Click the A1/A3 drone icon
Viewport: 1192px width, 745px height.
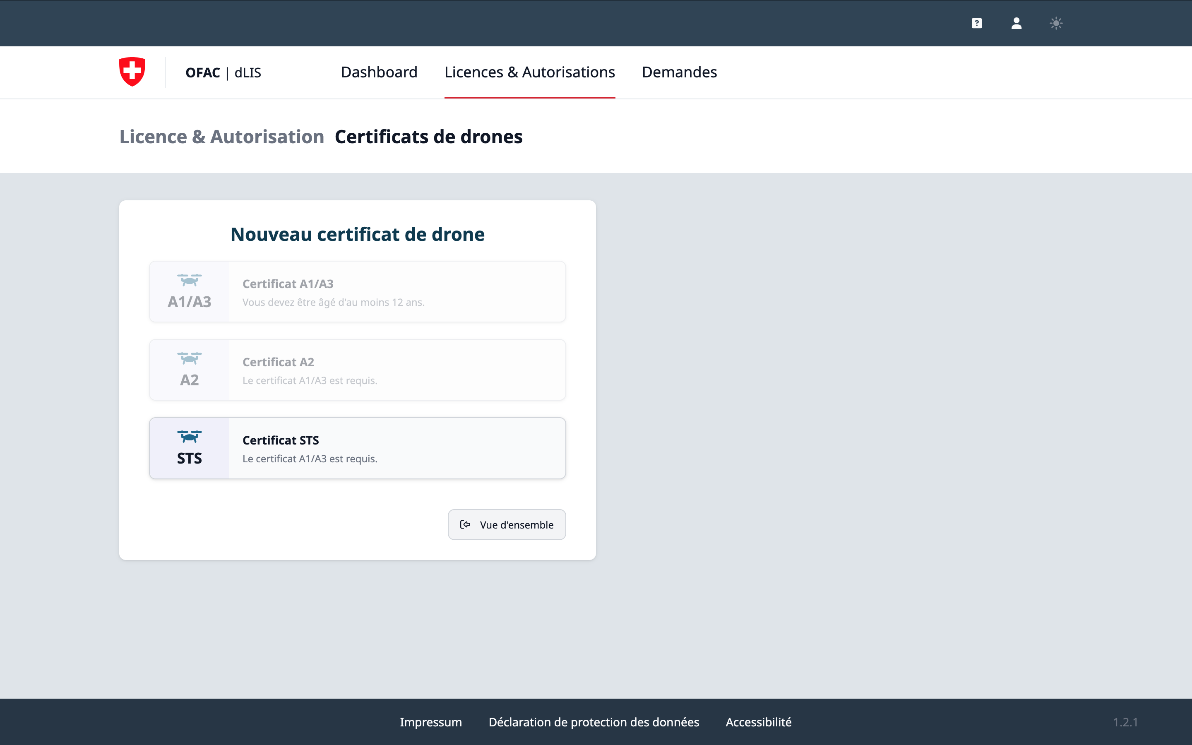pyautogui.click(x=189, y=280)
